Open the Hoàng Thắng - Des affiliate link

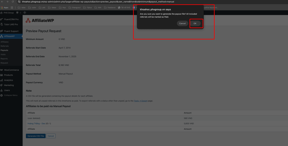39,123
